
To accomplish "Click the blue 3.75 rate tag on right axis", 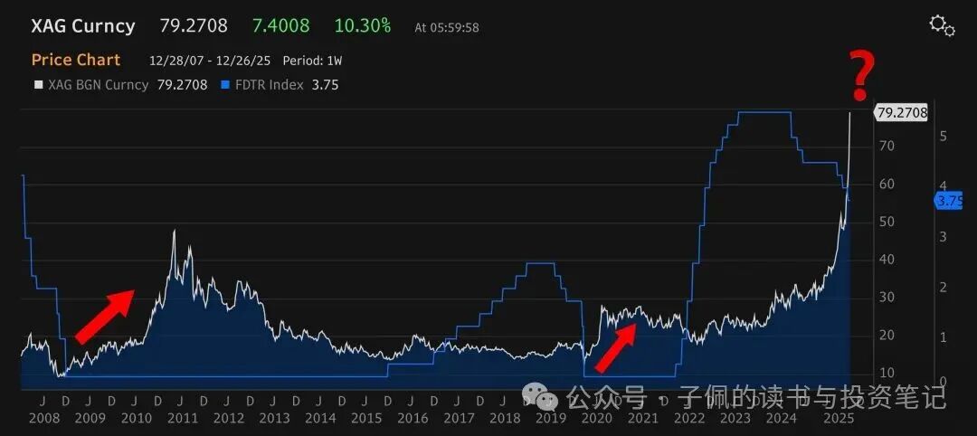I will point(948,201).
